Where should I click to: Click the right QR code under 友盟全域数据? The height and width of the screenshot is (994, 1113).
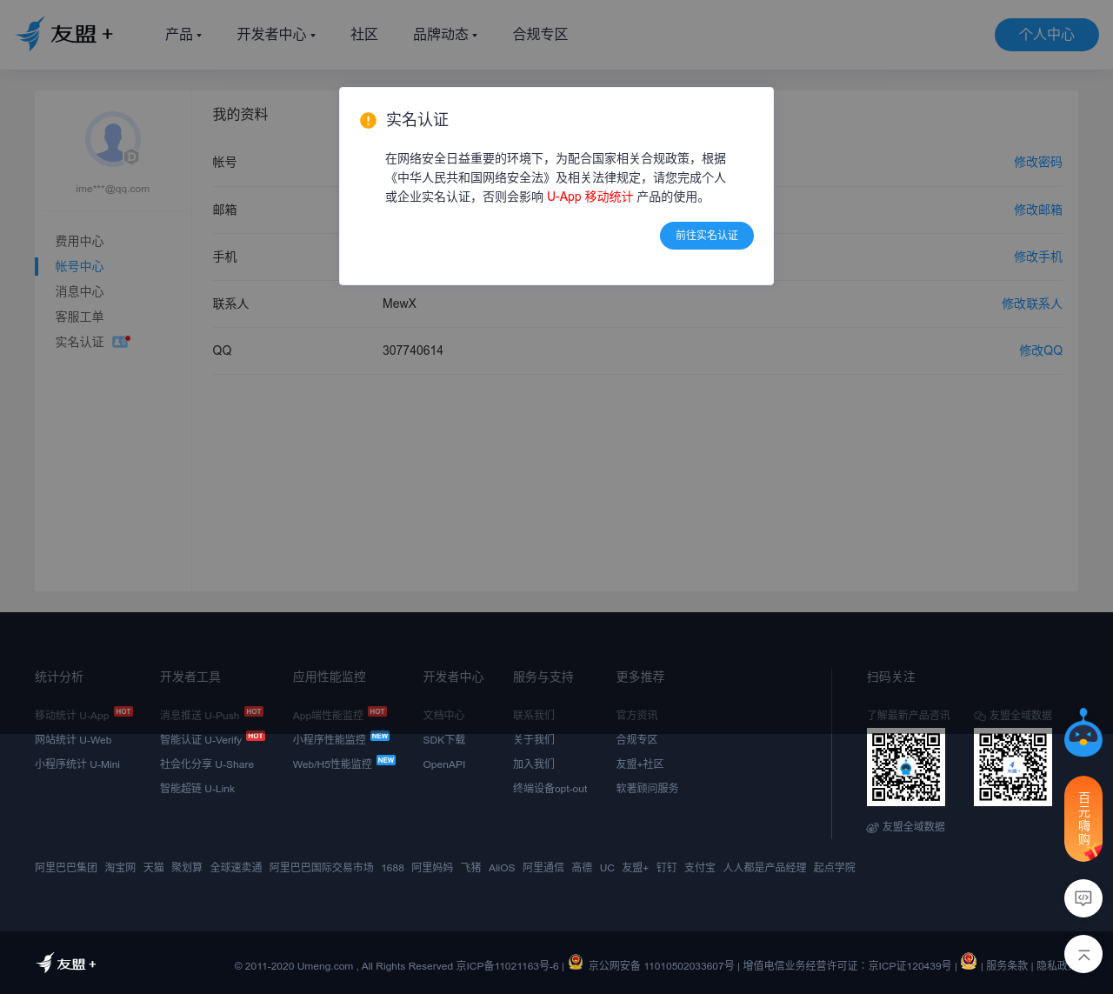tap(1013, 767)
